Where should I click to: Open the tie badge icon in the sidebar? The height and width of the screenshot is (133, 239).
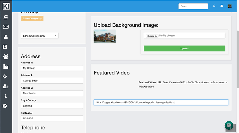point(5,47)
